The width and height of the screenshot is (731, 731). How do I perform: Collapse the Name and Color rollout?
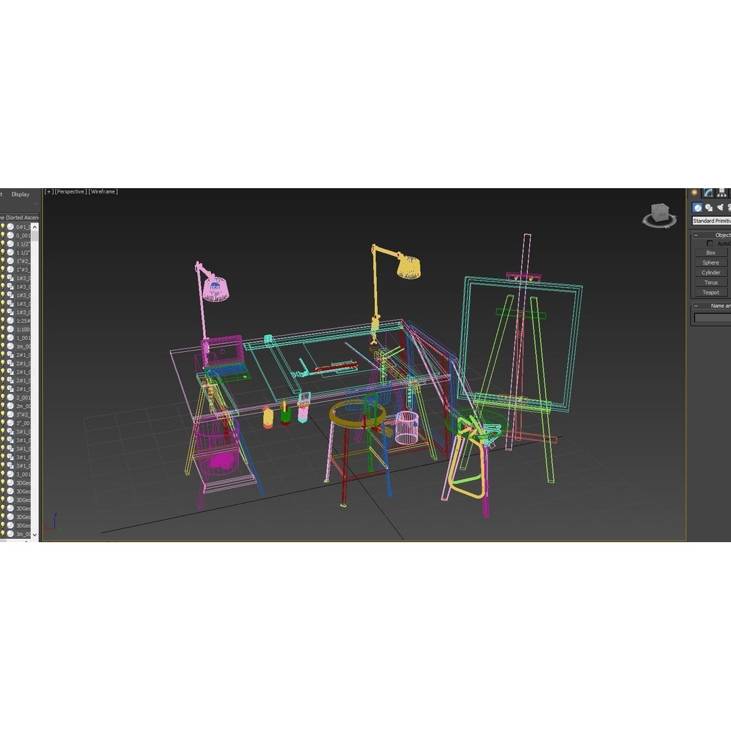[x=696, y=305]
